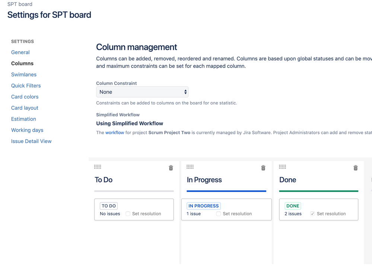The height and width of the screenshot is (276, 372).
Task: Select Card colors in sidebar
Action: click(25, 97)
